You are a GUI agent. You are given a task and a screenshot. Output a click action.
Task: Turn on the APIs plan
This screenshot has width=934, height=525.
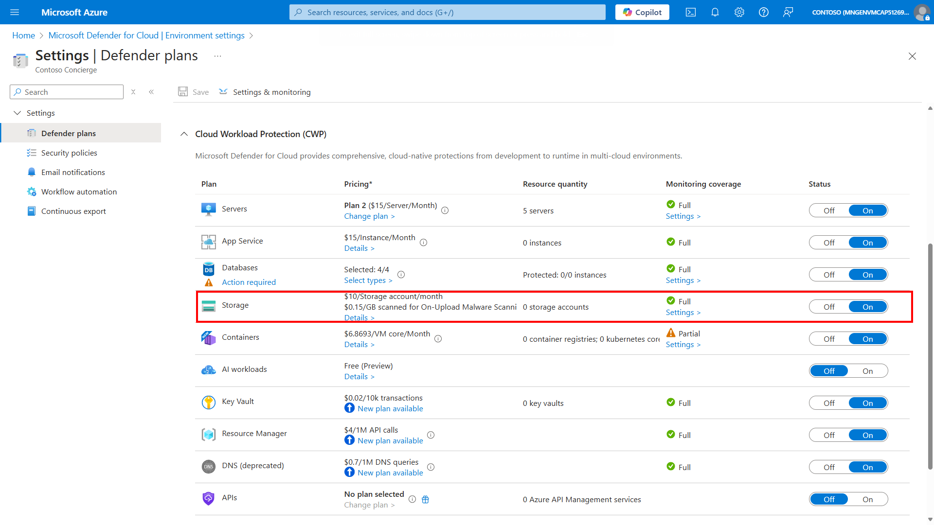(x=868, y=499)
